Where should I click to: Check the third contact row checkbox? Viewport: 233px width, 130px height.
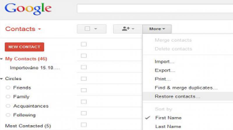pyautogui.click(x=84, y=67)
